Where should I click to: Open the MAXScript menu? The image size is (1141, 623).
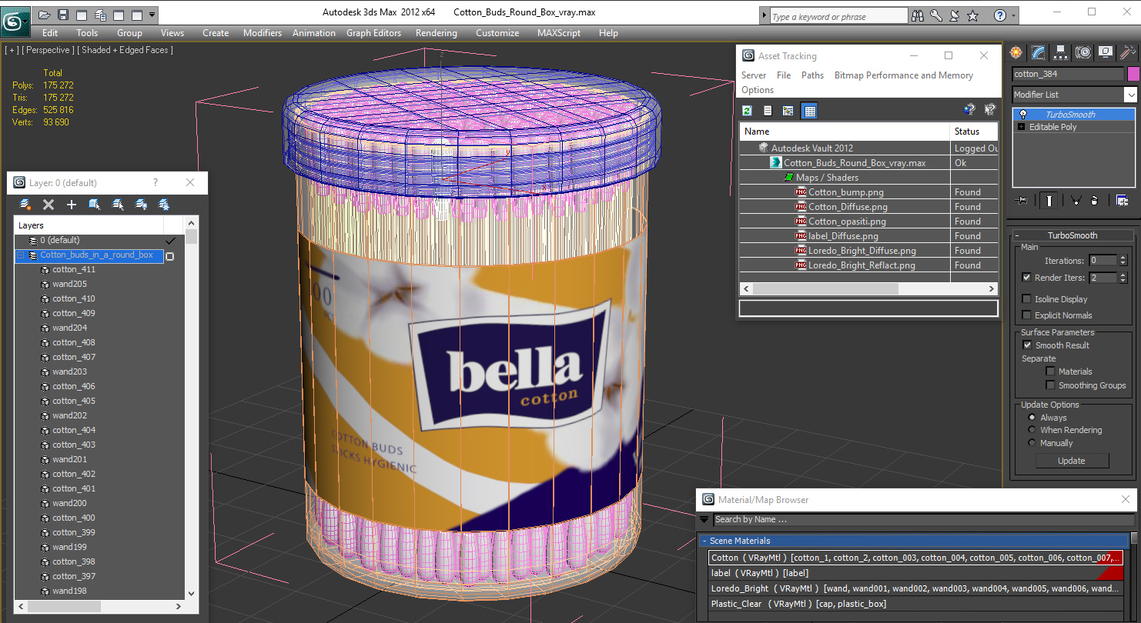coord(560,33)
